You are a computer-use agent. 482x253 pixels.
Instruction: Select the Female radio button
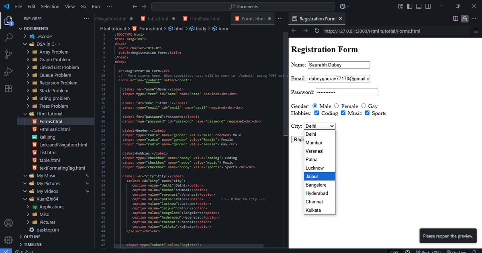pos(337,106)
